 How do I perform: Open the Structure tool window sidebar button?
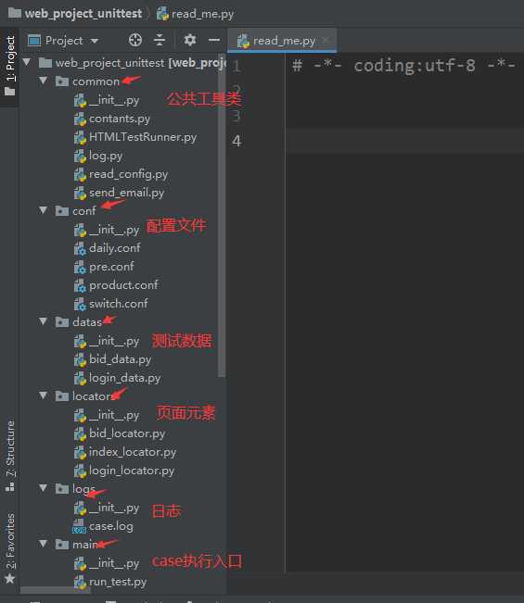(x=10, y=456)
